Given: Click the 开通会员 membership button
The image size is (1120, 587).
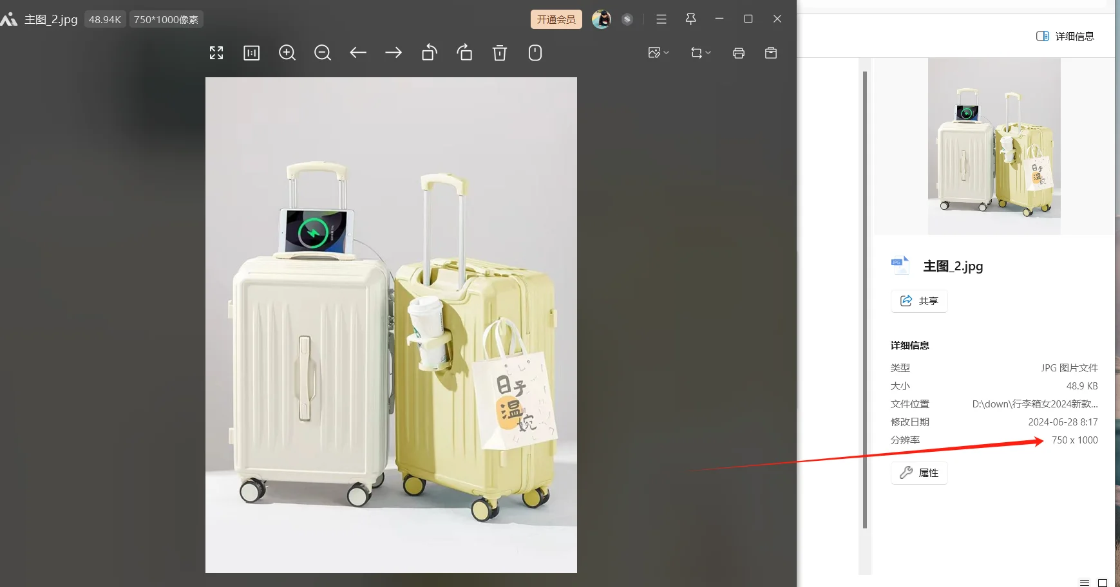Looking at the screenshot, I should [x=555, y=19].
